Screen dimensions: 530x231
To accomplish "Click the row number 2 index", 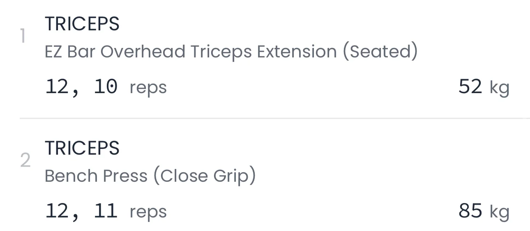I will (x=25, y=161).
